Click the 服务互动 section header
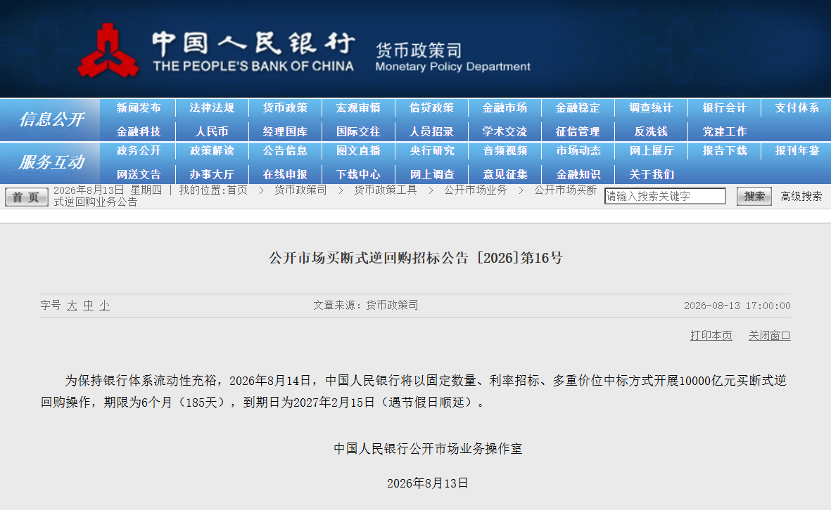Viewport: 831px width, 510px height. pyautogui.click(x=51, y=162)
